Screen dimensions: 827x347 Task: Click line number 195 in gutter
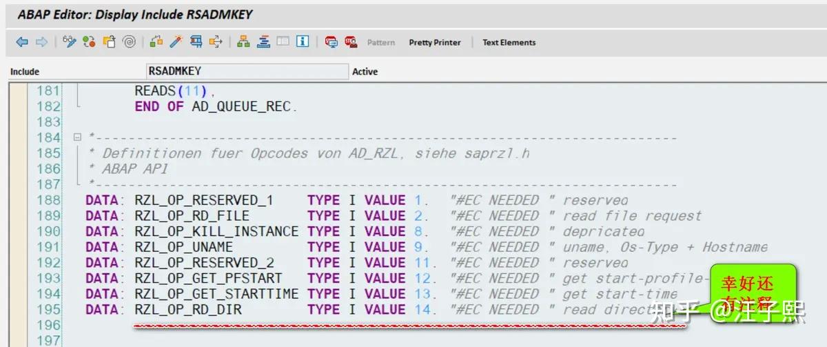48,310
